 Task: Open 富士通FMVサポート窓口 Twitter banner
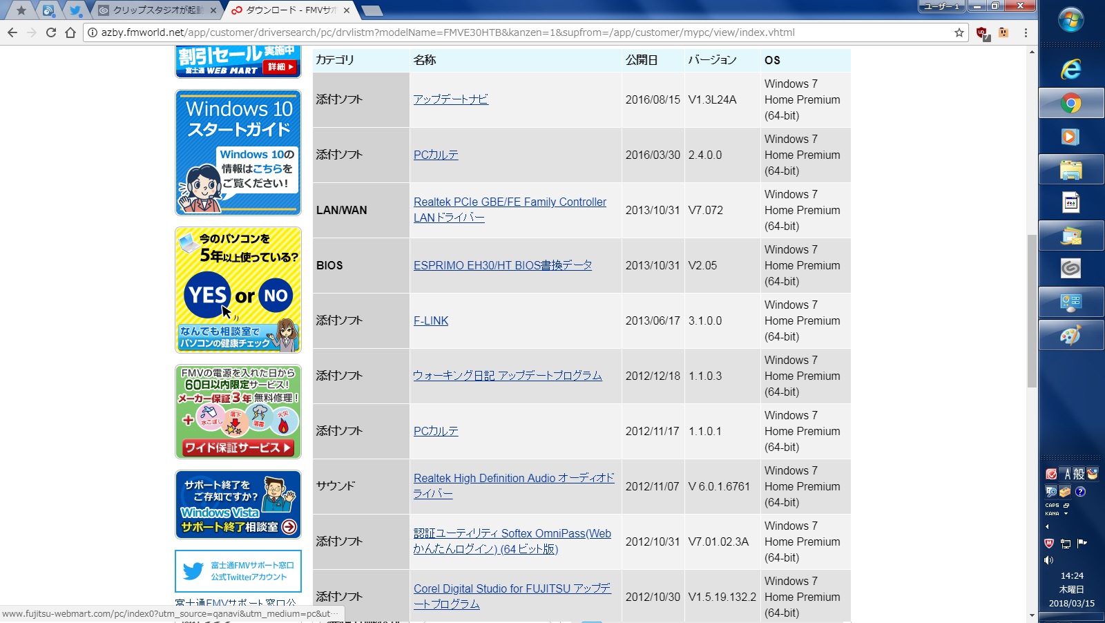pos(238,571)
